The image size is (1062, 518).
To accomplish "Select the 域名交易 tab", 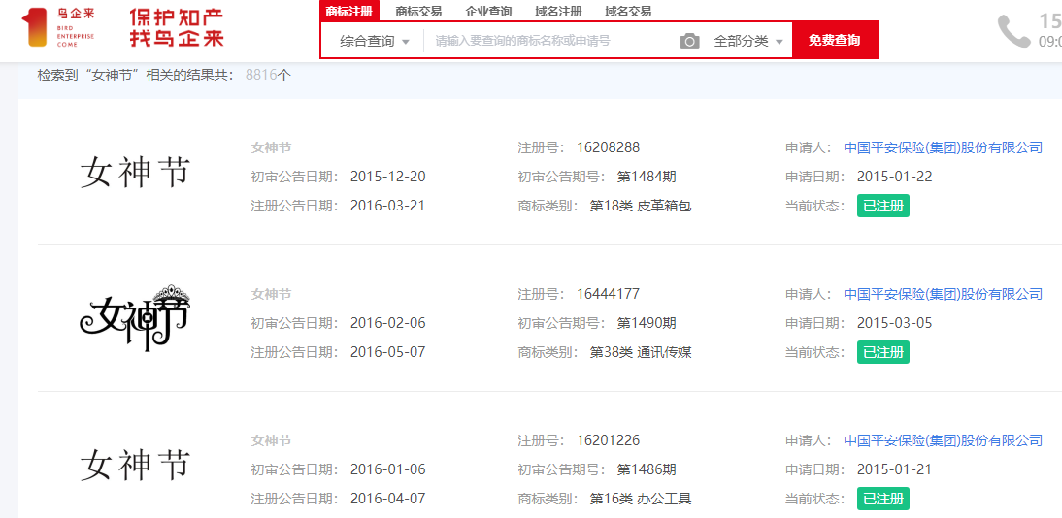I will click(628, 11).
